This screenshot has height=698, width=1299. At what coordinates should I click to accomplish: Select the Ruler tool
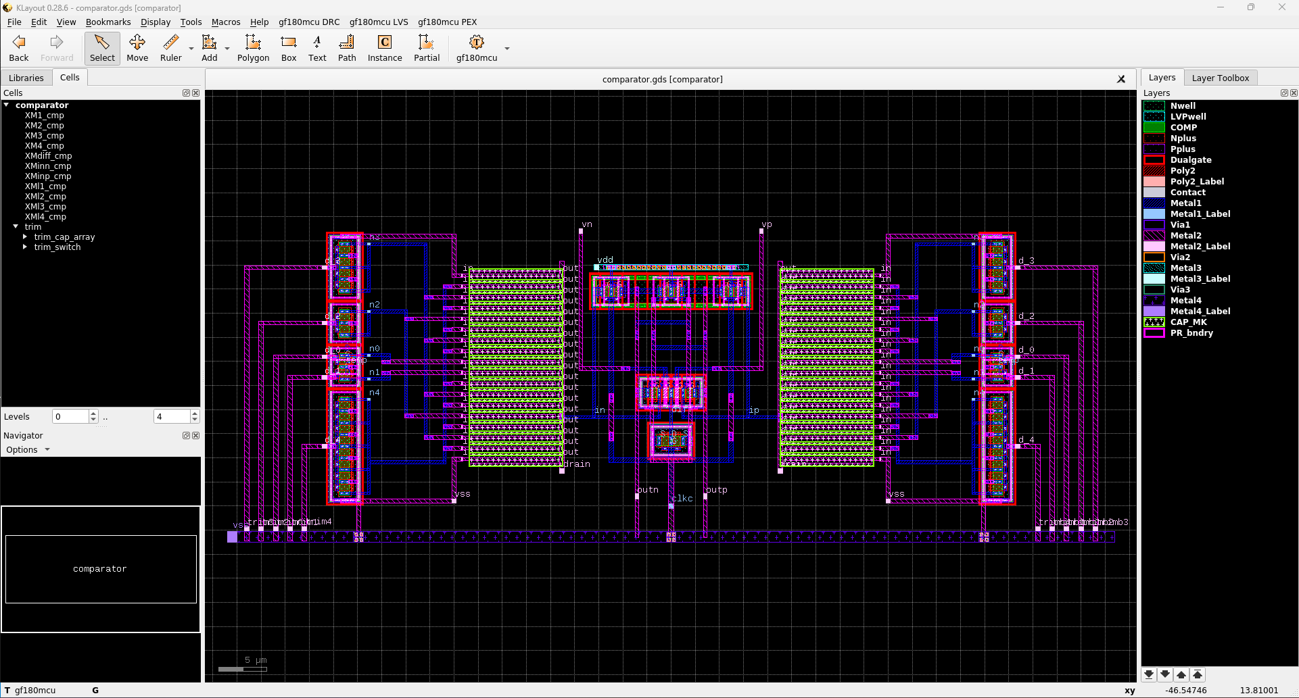click(170, 48)
